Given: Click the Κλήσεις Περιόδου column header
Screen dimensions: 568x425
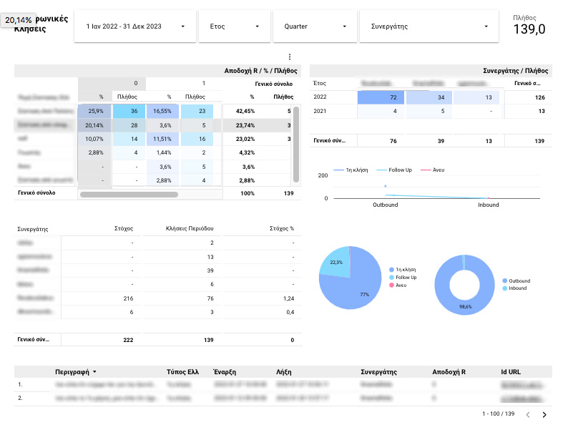Looking at the screenshot, I should tap(190, 229).
